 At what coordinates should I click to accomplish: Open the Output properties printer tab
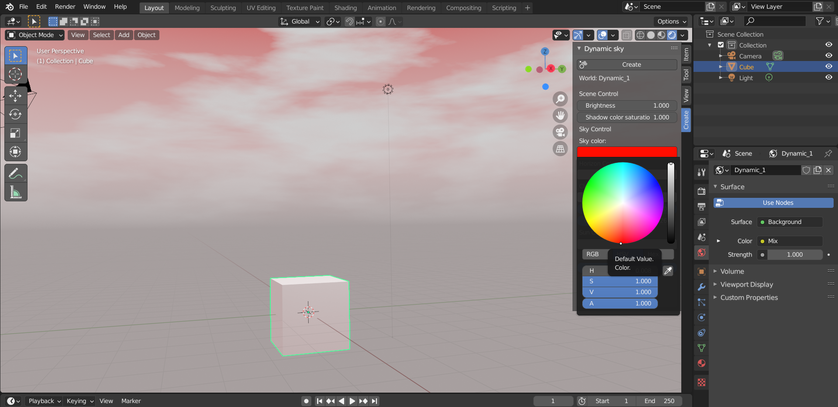click(702, 207)
